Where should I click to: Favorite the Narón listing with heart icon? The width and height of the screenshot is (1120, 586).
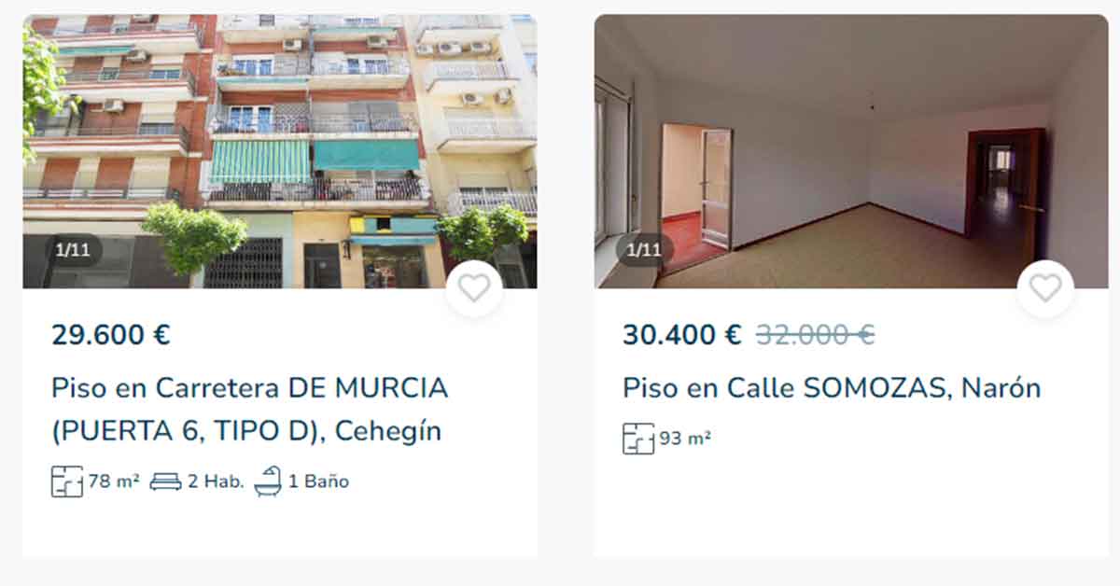(1045, 288)
